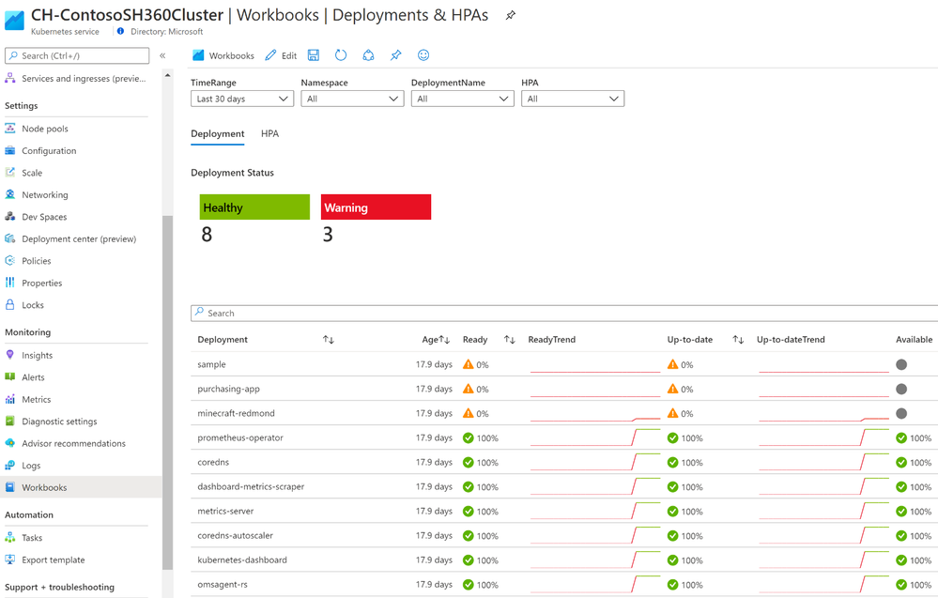
Task: Sort by the Ready column arrows
Action: coord(510,340)
